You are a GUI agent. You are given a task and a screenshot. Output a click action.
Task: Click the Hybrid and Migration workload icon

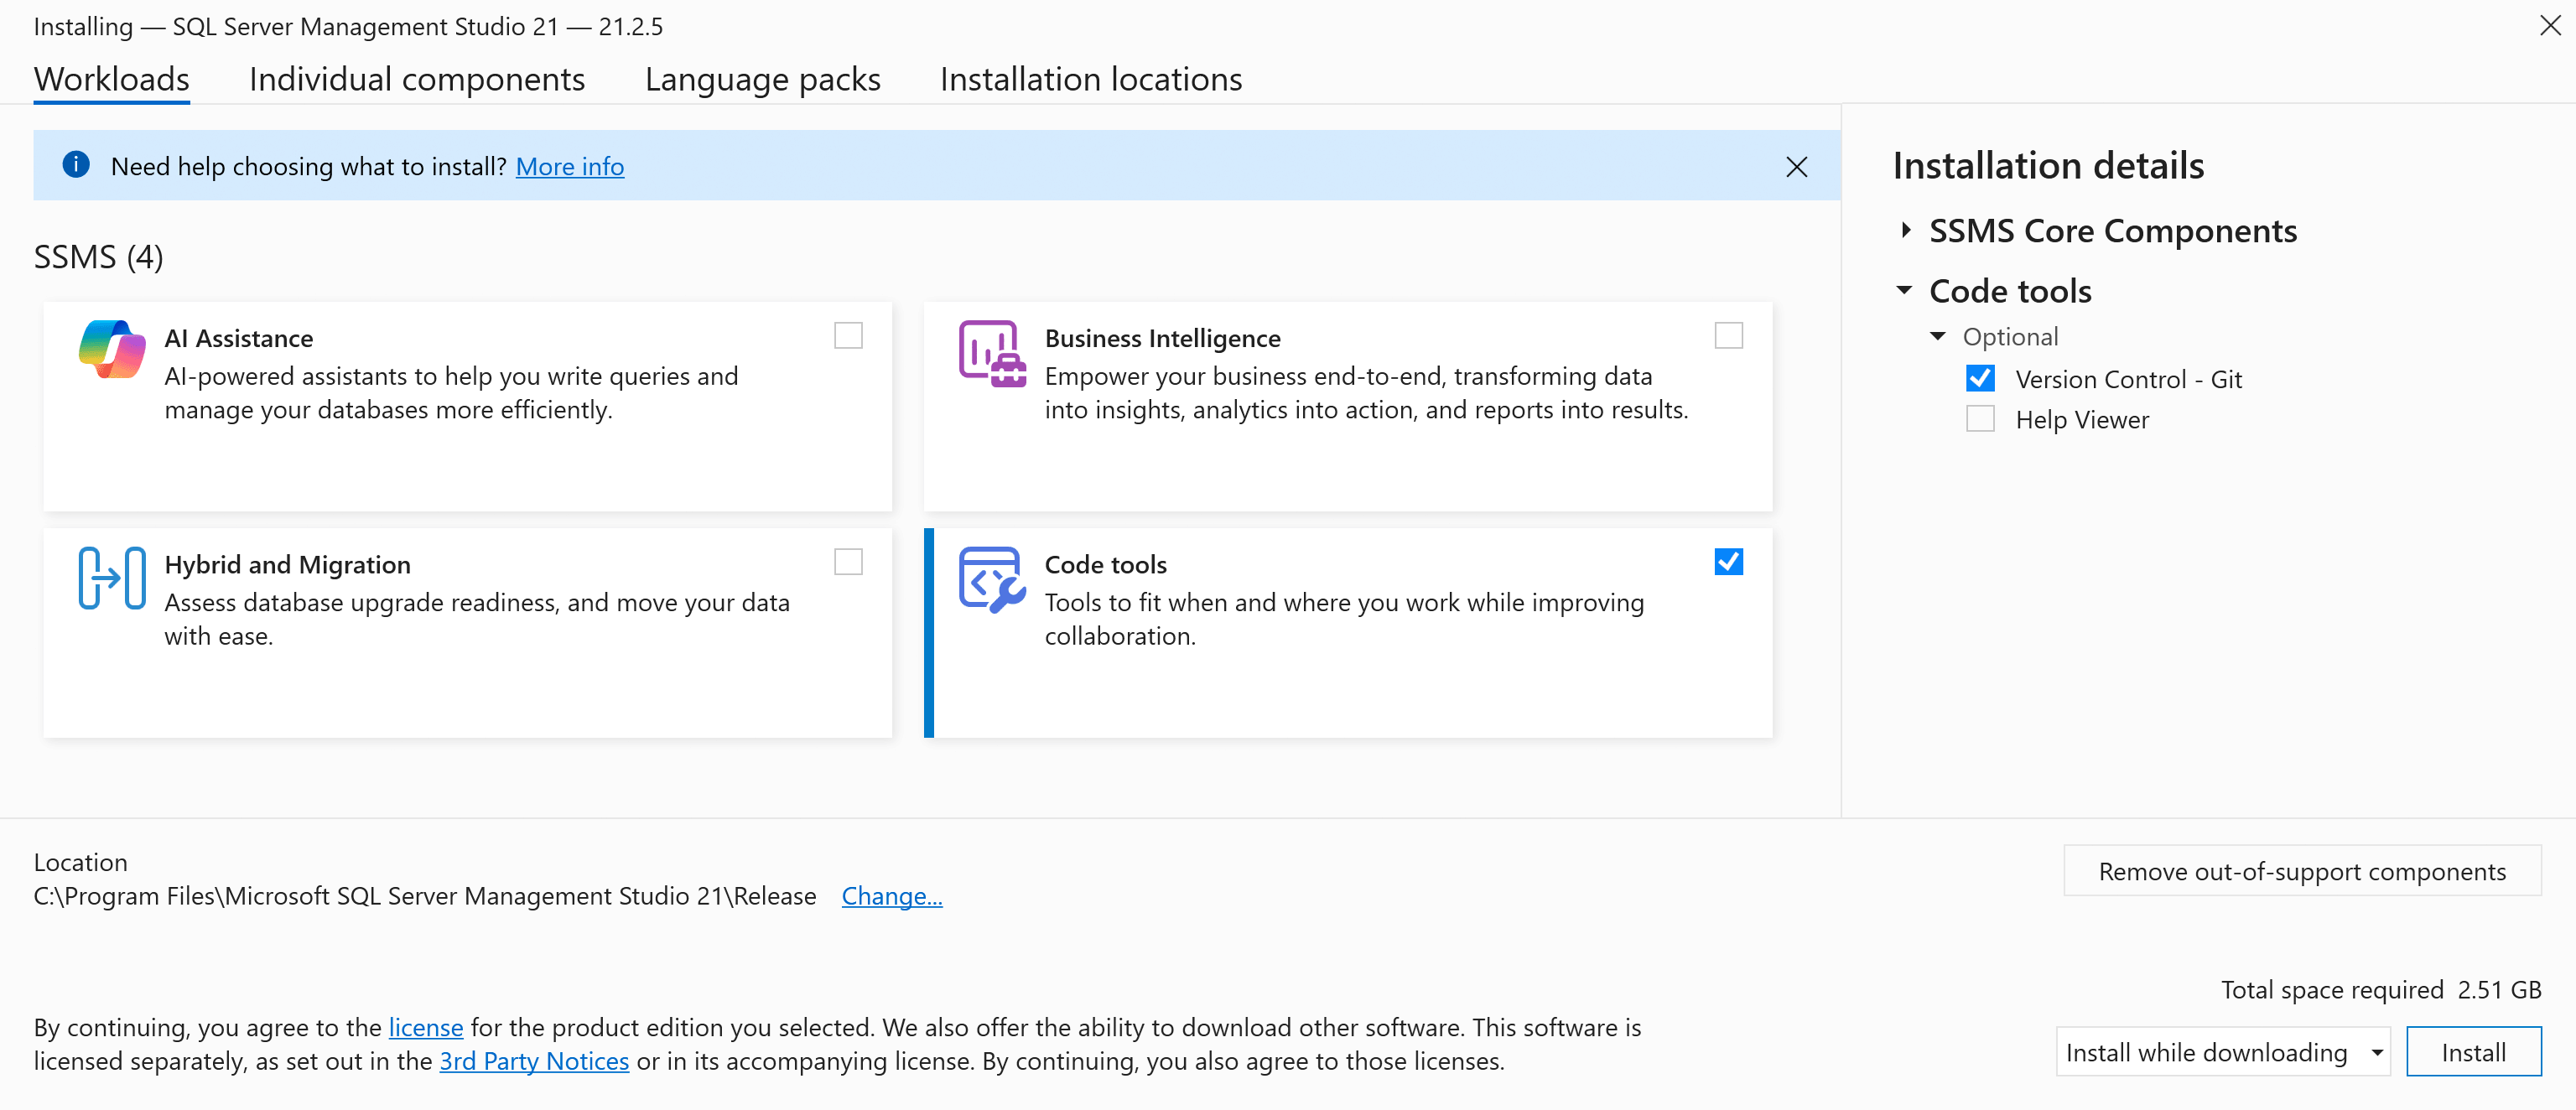(112, 577)
